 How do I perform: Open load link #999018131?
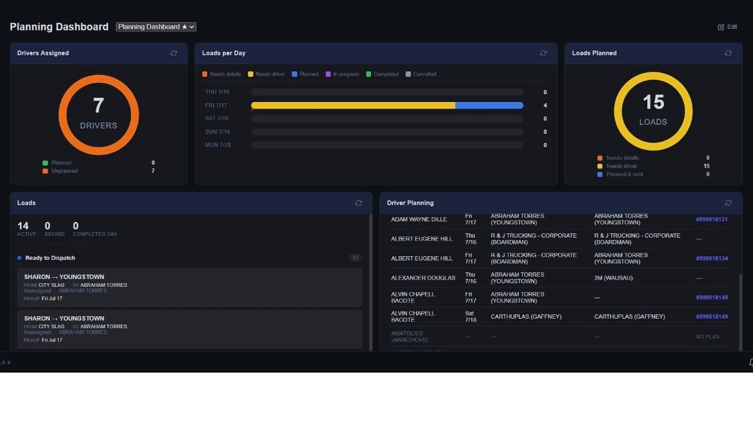712,220
